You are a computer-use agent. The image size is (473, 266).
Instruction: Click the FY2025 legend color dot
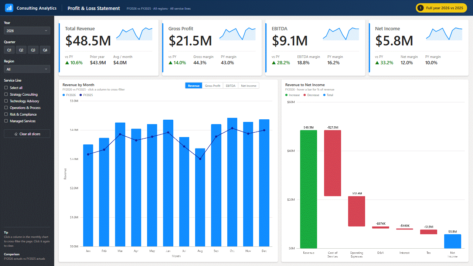pos(81,95)
